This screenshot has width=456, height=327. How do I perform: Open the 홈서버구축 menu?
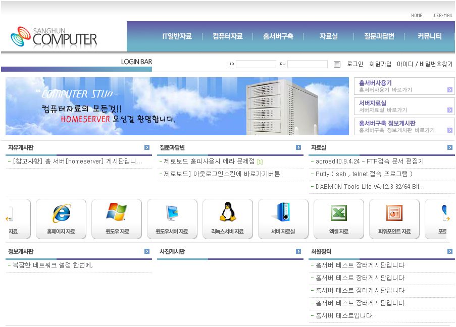click(x=278, y=36)
